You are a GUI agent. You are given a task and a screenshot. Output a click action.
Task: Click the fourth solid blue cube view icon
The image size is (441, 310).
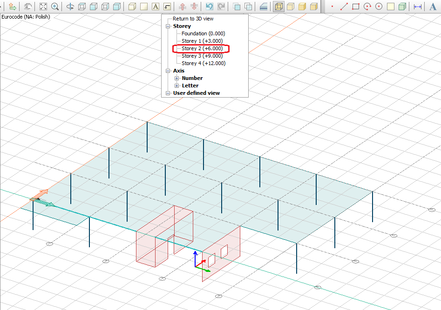pos(117,7)
